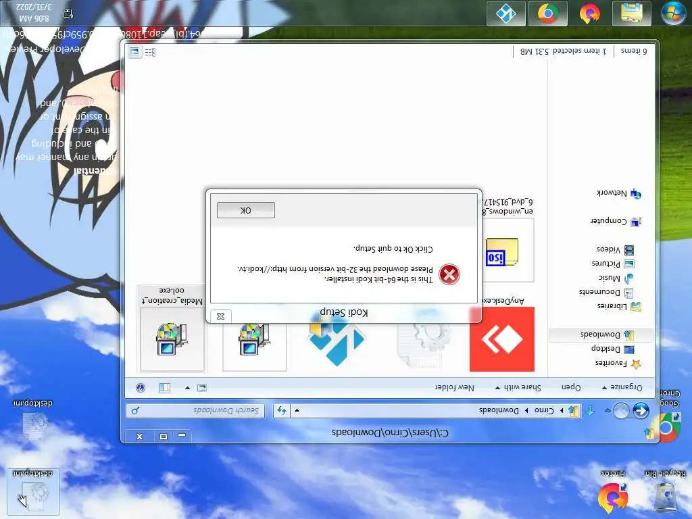Minimize the Downloads Explorer window
The width and height of the screenshot is (692, 519).
(182, 436)
